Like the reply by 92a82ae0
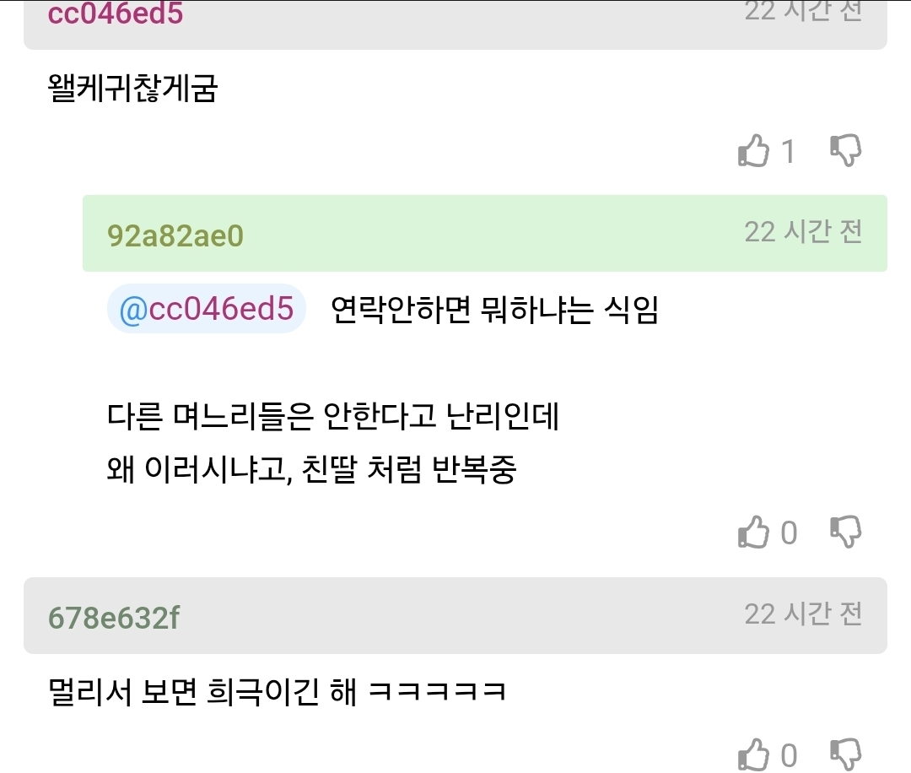 753,532
